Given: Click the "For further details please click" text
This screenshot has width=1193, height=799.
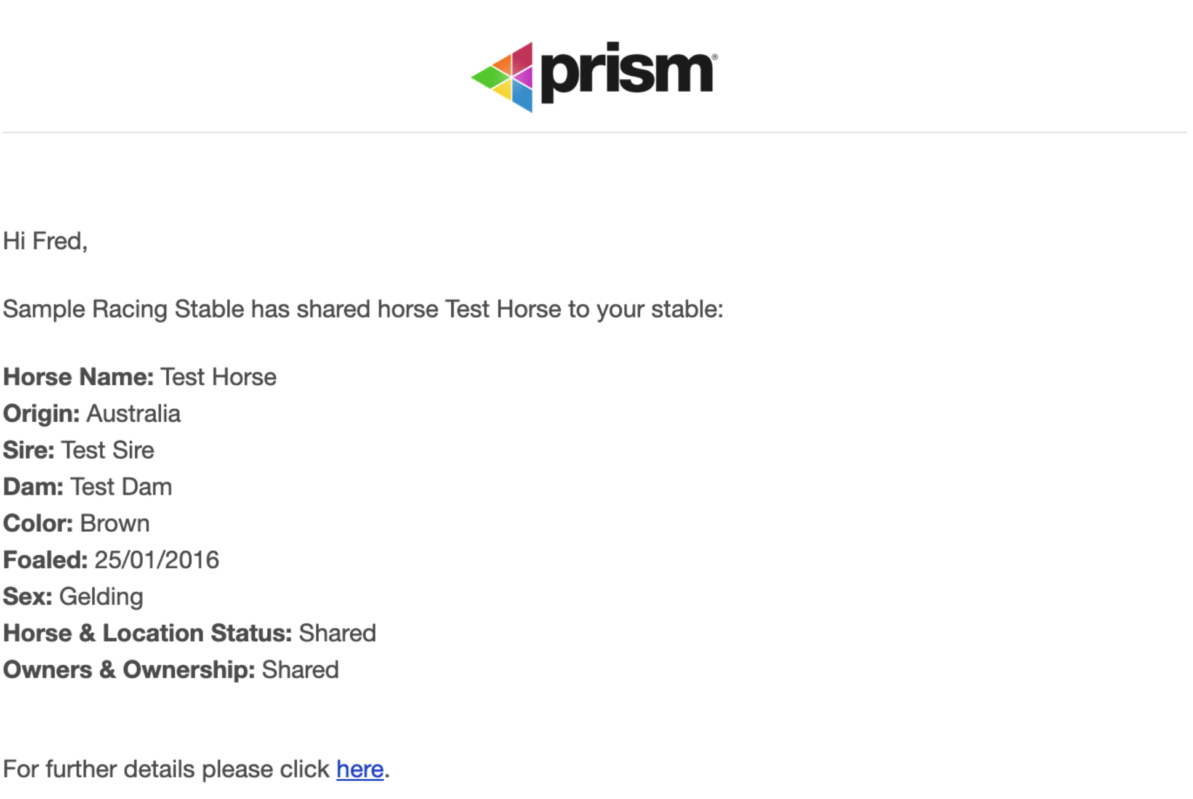Looking at the screenshot, I should (x=166, y=769).
